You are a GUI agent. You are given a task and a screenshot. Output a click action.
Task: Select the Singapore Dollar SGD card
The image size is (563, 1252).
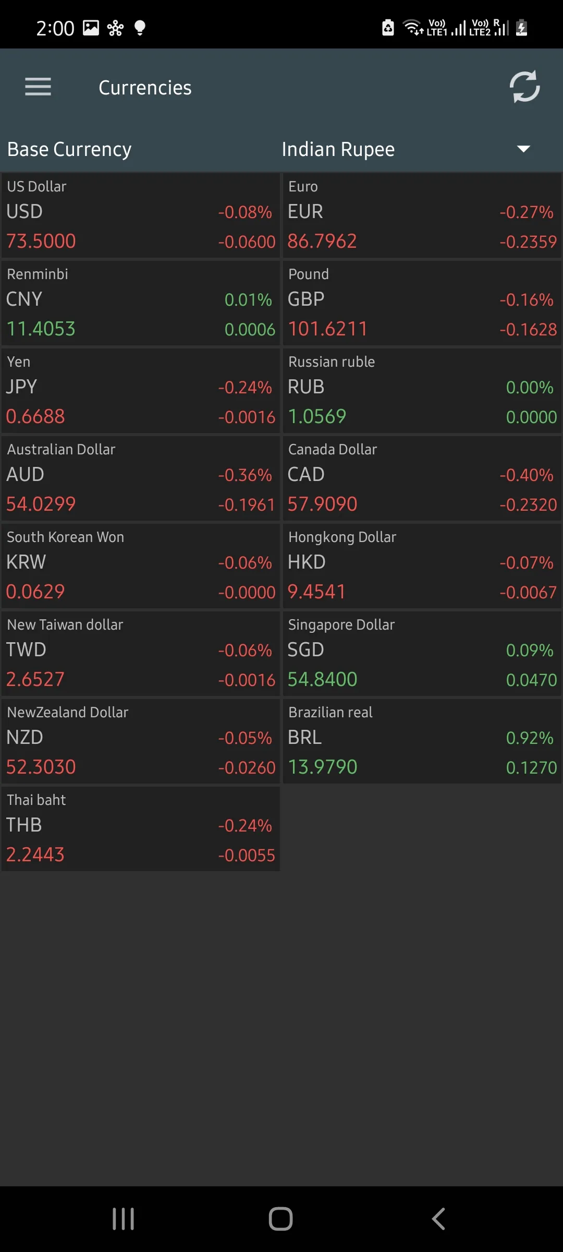point(421,653)
